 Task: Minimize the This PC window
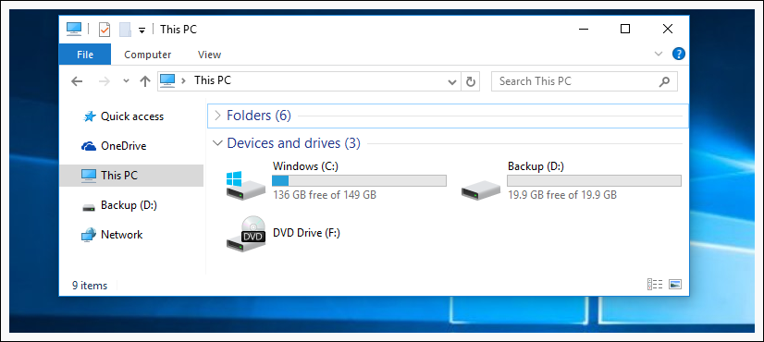584,30
